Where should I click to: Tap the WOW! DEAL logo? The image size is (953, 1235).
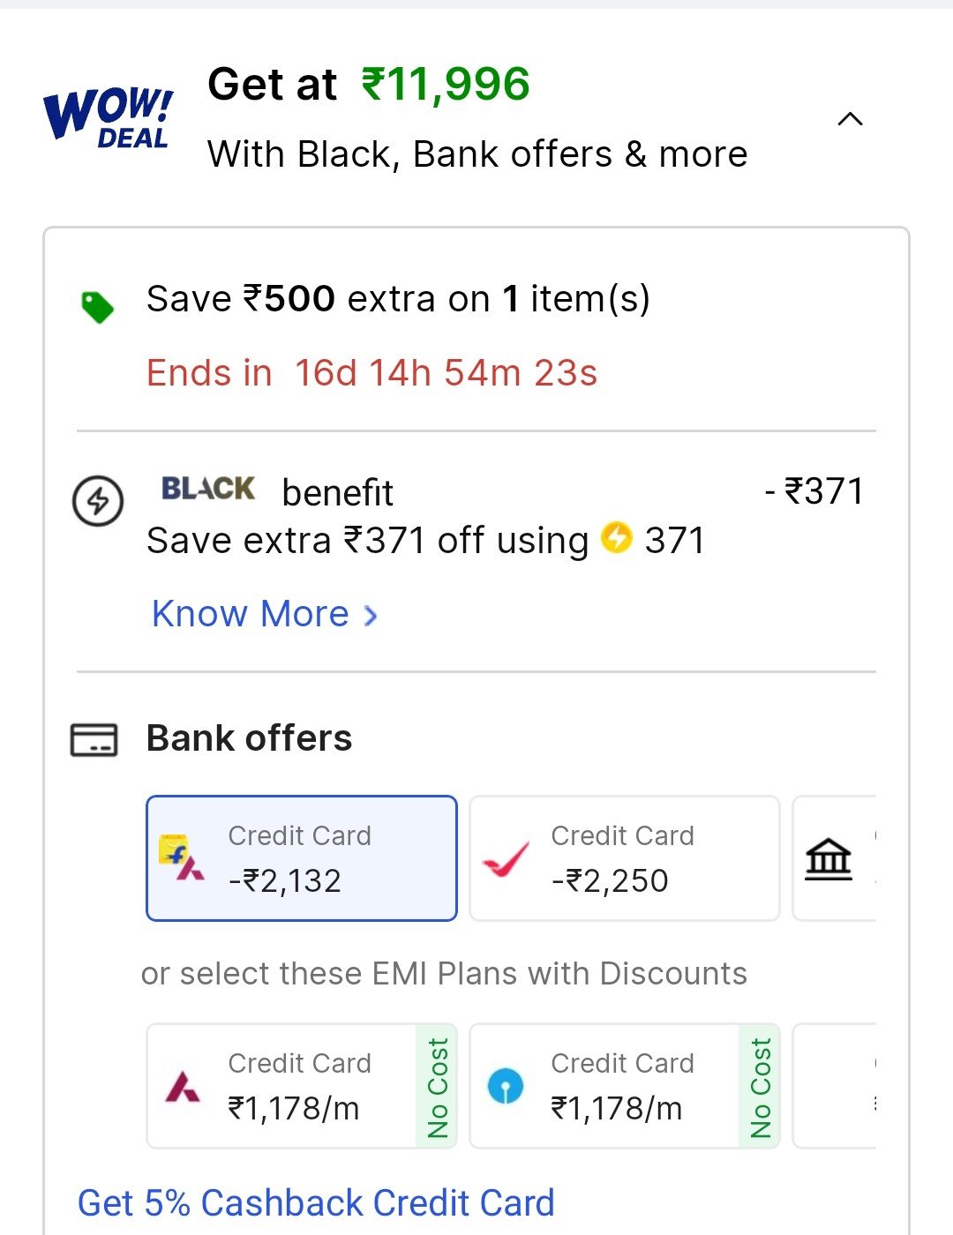point(108,117)
